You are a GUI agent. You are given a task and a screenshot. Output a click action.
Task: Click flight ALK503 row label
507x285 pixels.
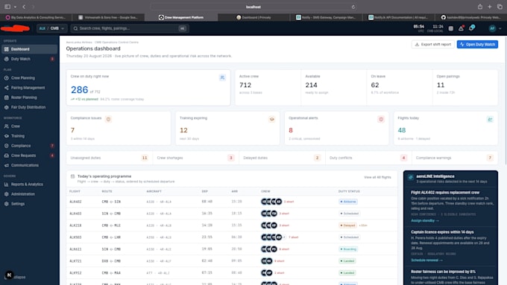tap(75, 237)
